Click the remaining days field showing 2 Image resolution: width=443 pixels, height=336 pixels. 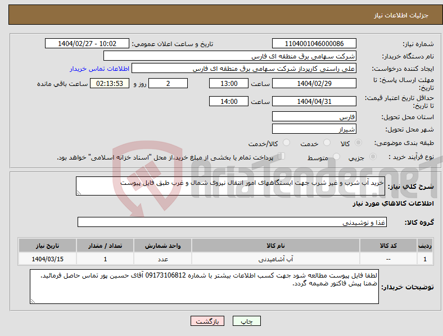168,83
